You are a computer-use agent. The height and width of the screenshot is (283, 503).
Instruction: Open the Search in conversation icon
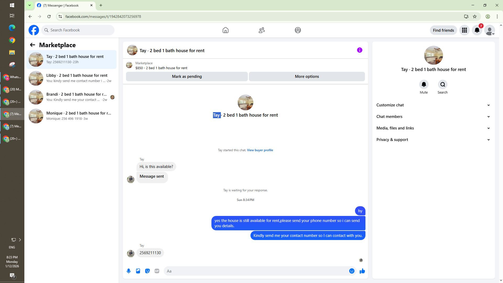tap(442, 84)
